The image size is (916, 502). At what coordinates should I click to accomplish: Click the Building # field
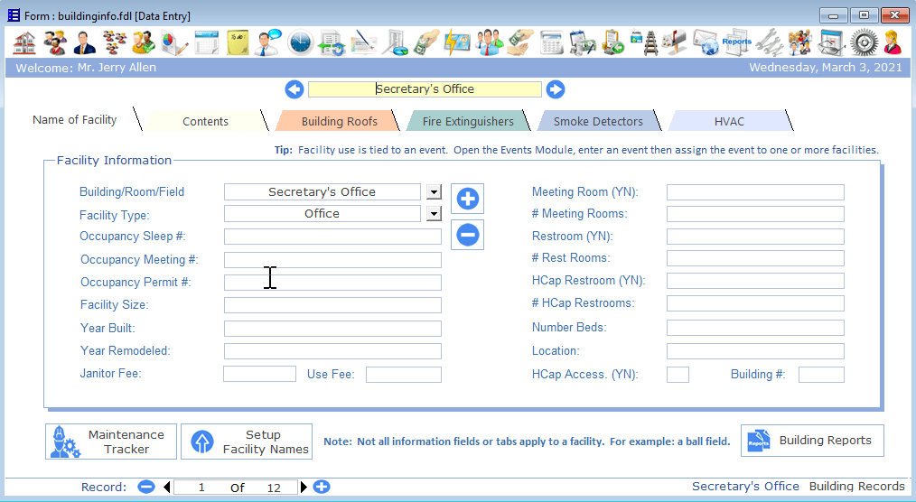(821, 375)
